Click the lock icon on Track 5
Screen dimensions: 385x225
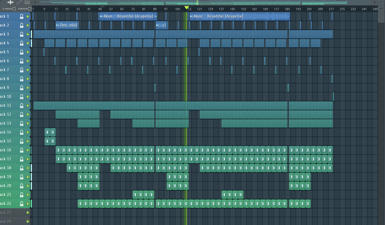(22, 52)
